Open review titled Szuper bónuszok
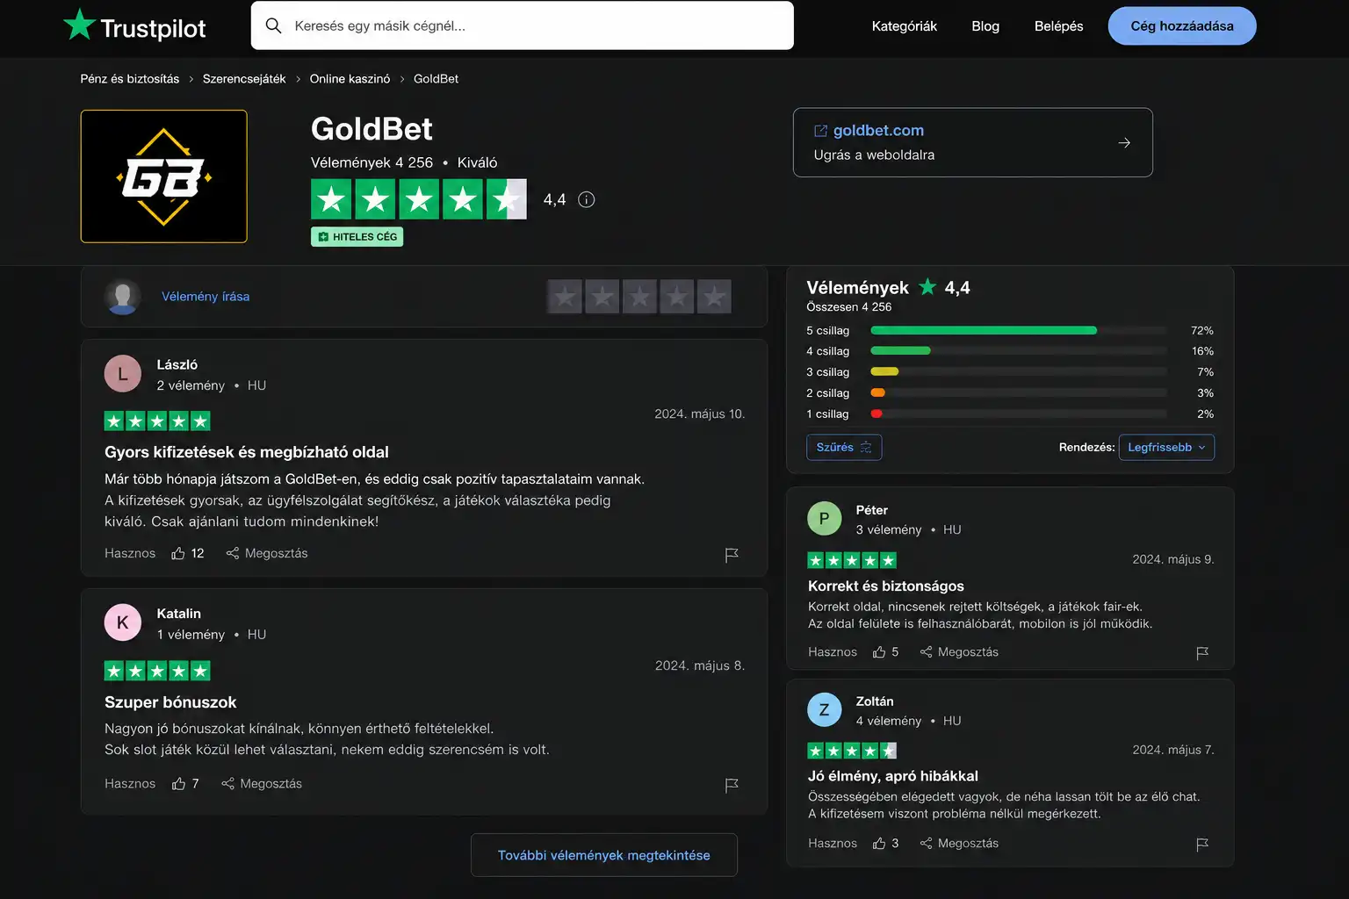The image size is (1349, 899). point(170,702)
